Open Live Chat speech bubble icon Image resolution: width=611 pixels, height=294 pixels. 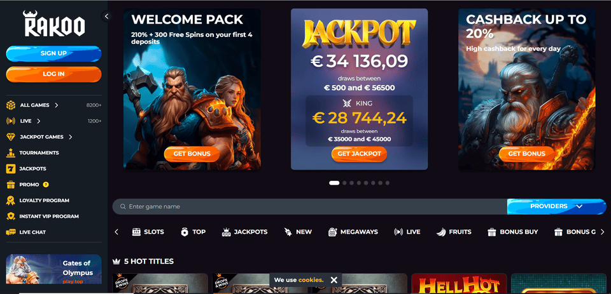11,232
